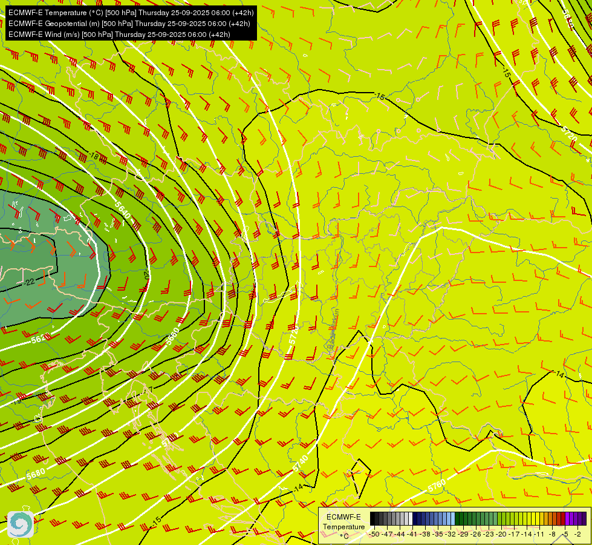This screenshot has height=545, width=592.
Task: Click the -22 isotherm label
Action: pos(29,282)
